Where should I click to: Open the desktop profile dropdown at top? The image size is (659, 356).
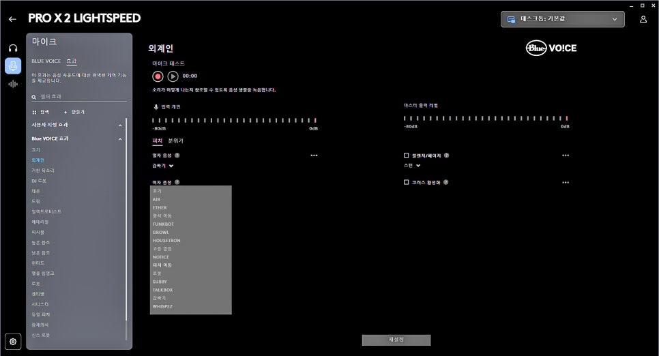(x=562, y=19)
